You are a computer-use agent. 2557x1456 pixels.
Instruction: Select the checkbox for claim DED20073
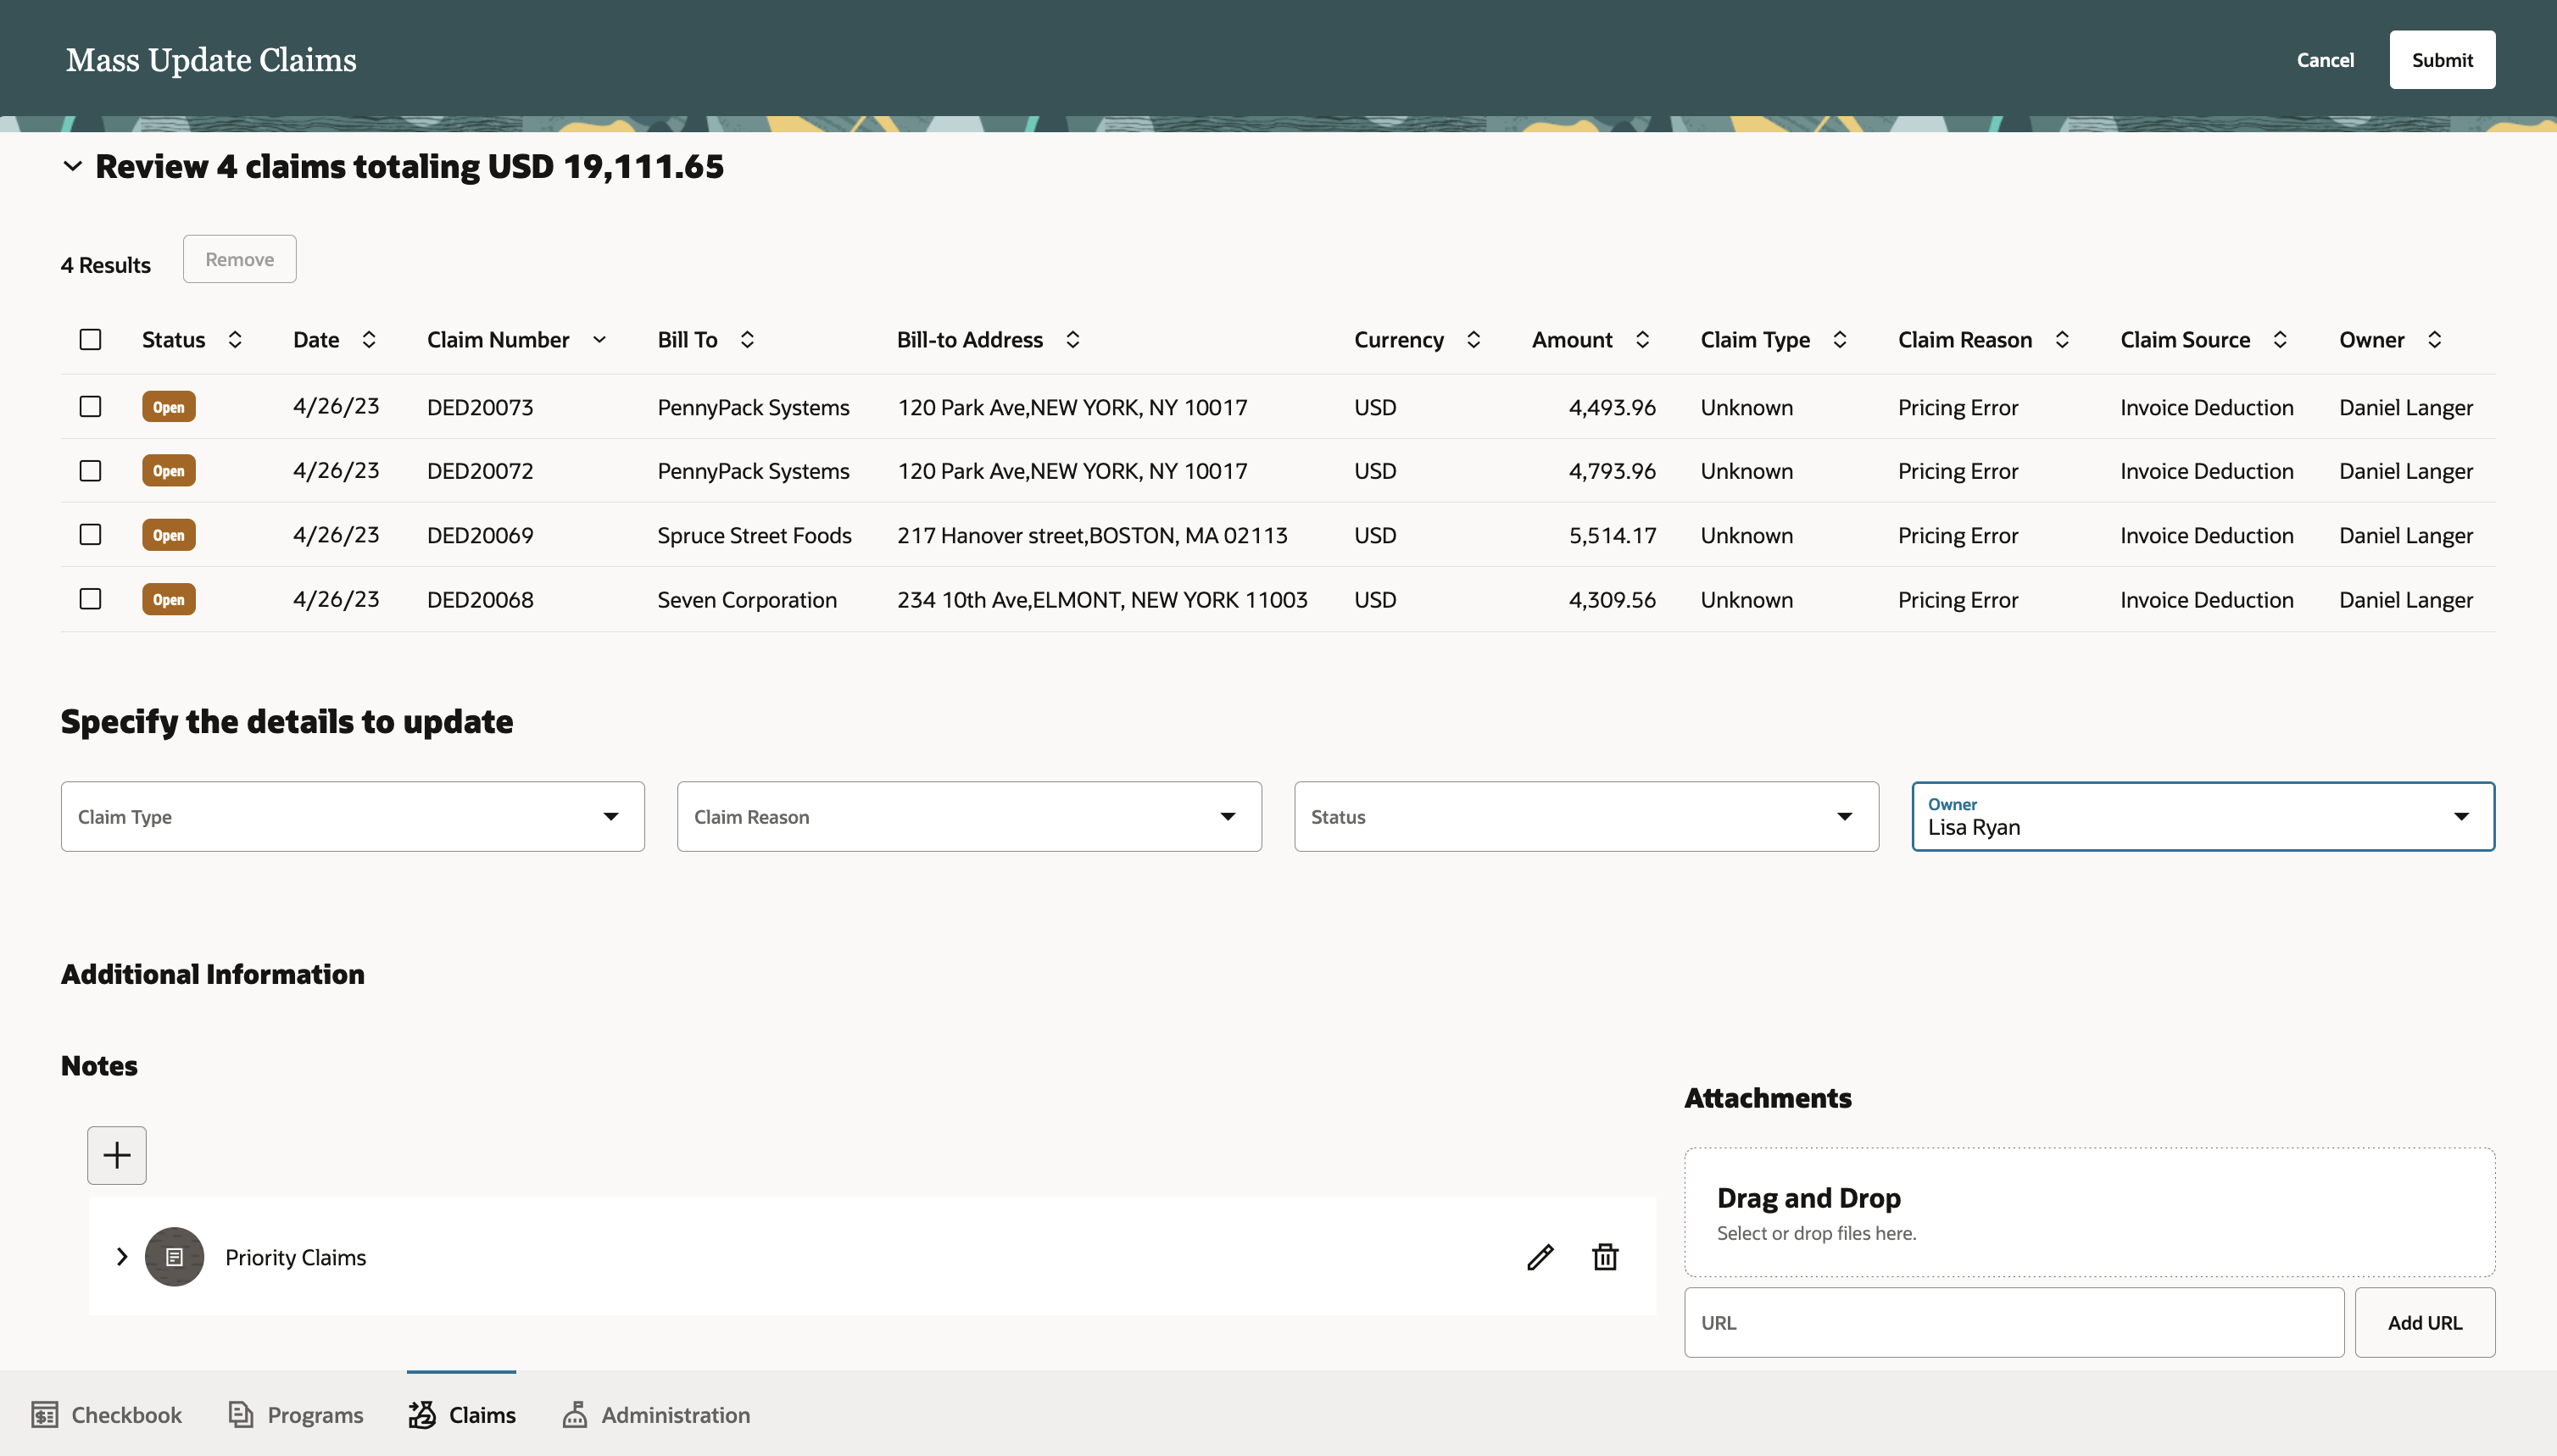pyautogui.click(x=90, y=407)
